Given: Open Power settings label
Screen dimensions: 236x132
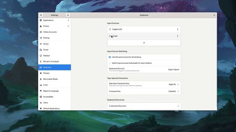Looking at the screenshot, I should pyautogui.click(x=46, y=50).
